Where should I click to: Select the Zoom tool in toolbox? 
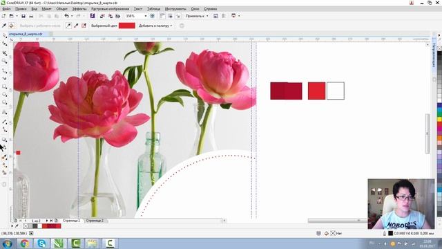point(4,61)
